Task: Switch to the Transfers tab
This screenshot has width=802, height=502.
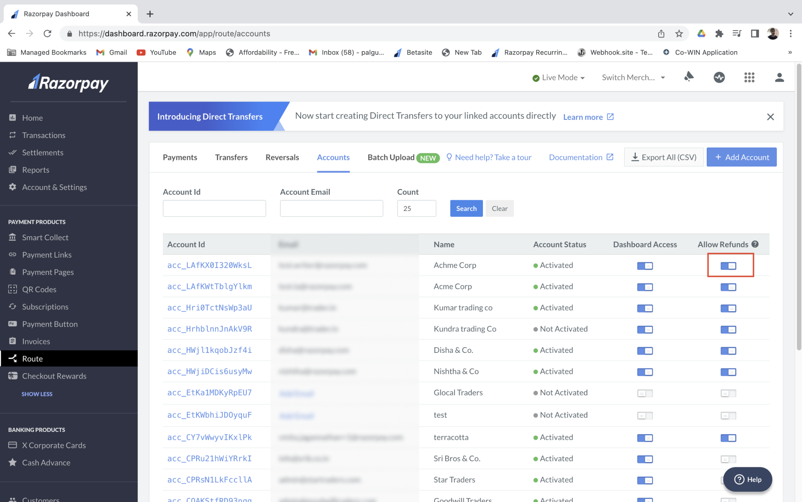Action: click(231, 157)
